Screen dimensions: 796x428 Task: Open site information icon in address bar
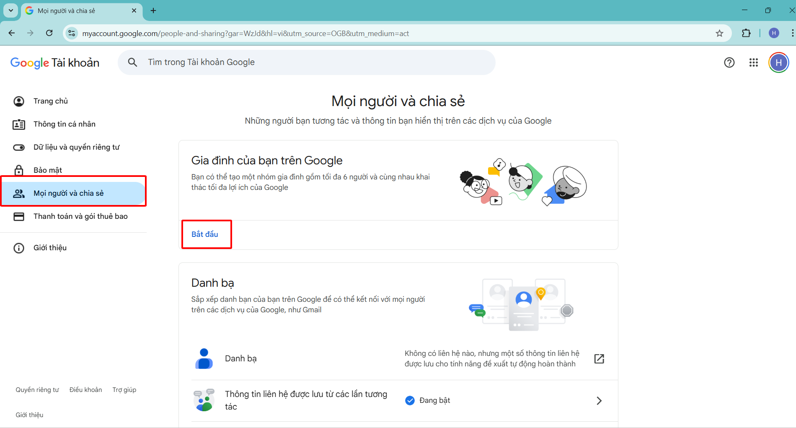[72, 33]
